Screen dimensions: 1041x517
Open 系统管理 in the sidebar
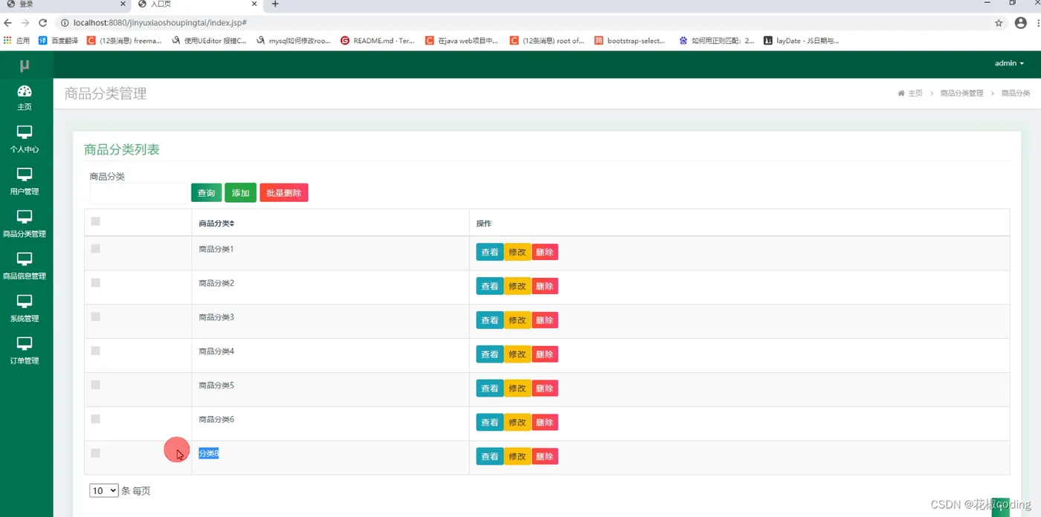click(25, 308)
